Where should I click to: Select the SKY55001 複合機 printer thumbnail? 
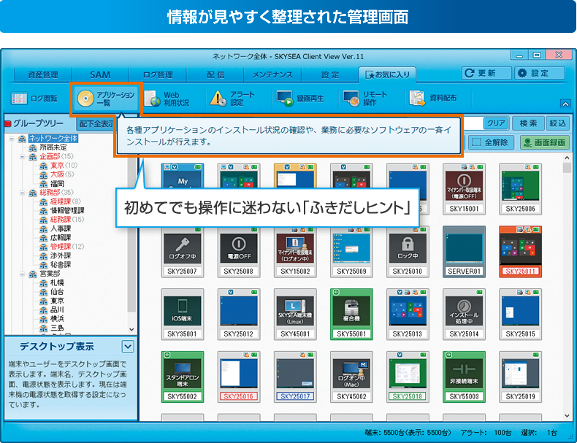(351, 315)
